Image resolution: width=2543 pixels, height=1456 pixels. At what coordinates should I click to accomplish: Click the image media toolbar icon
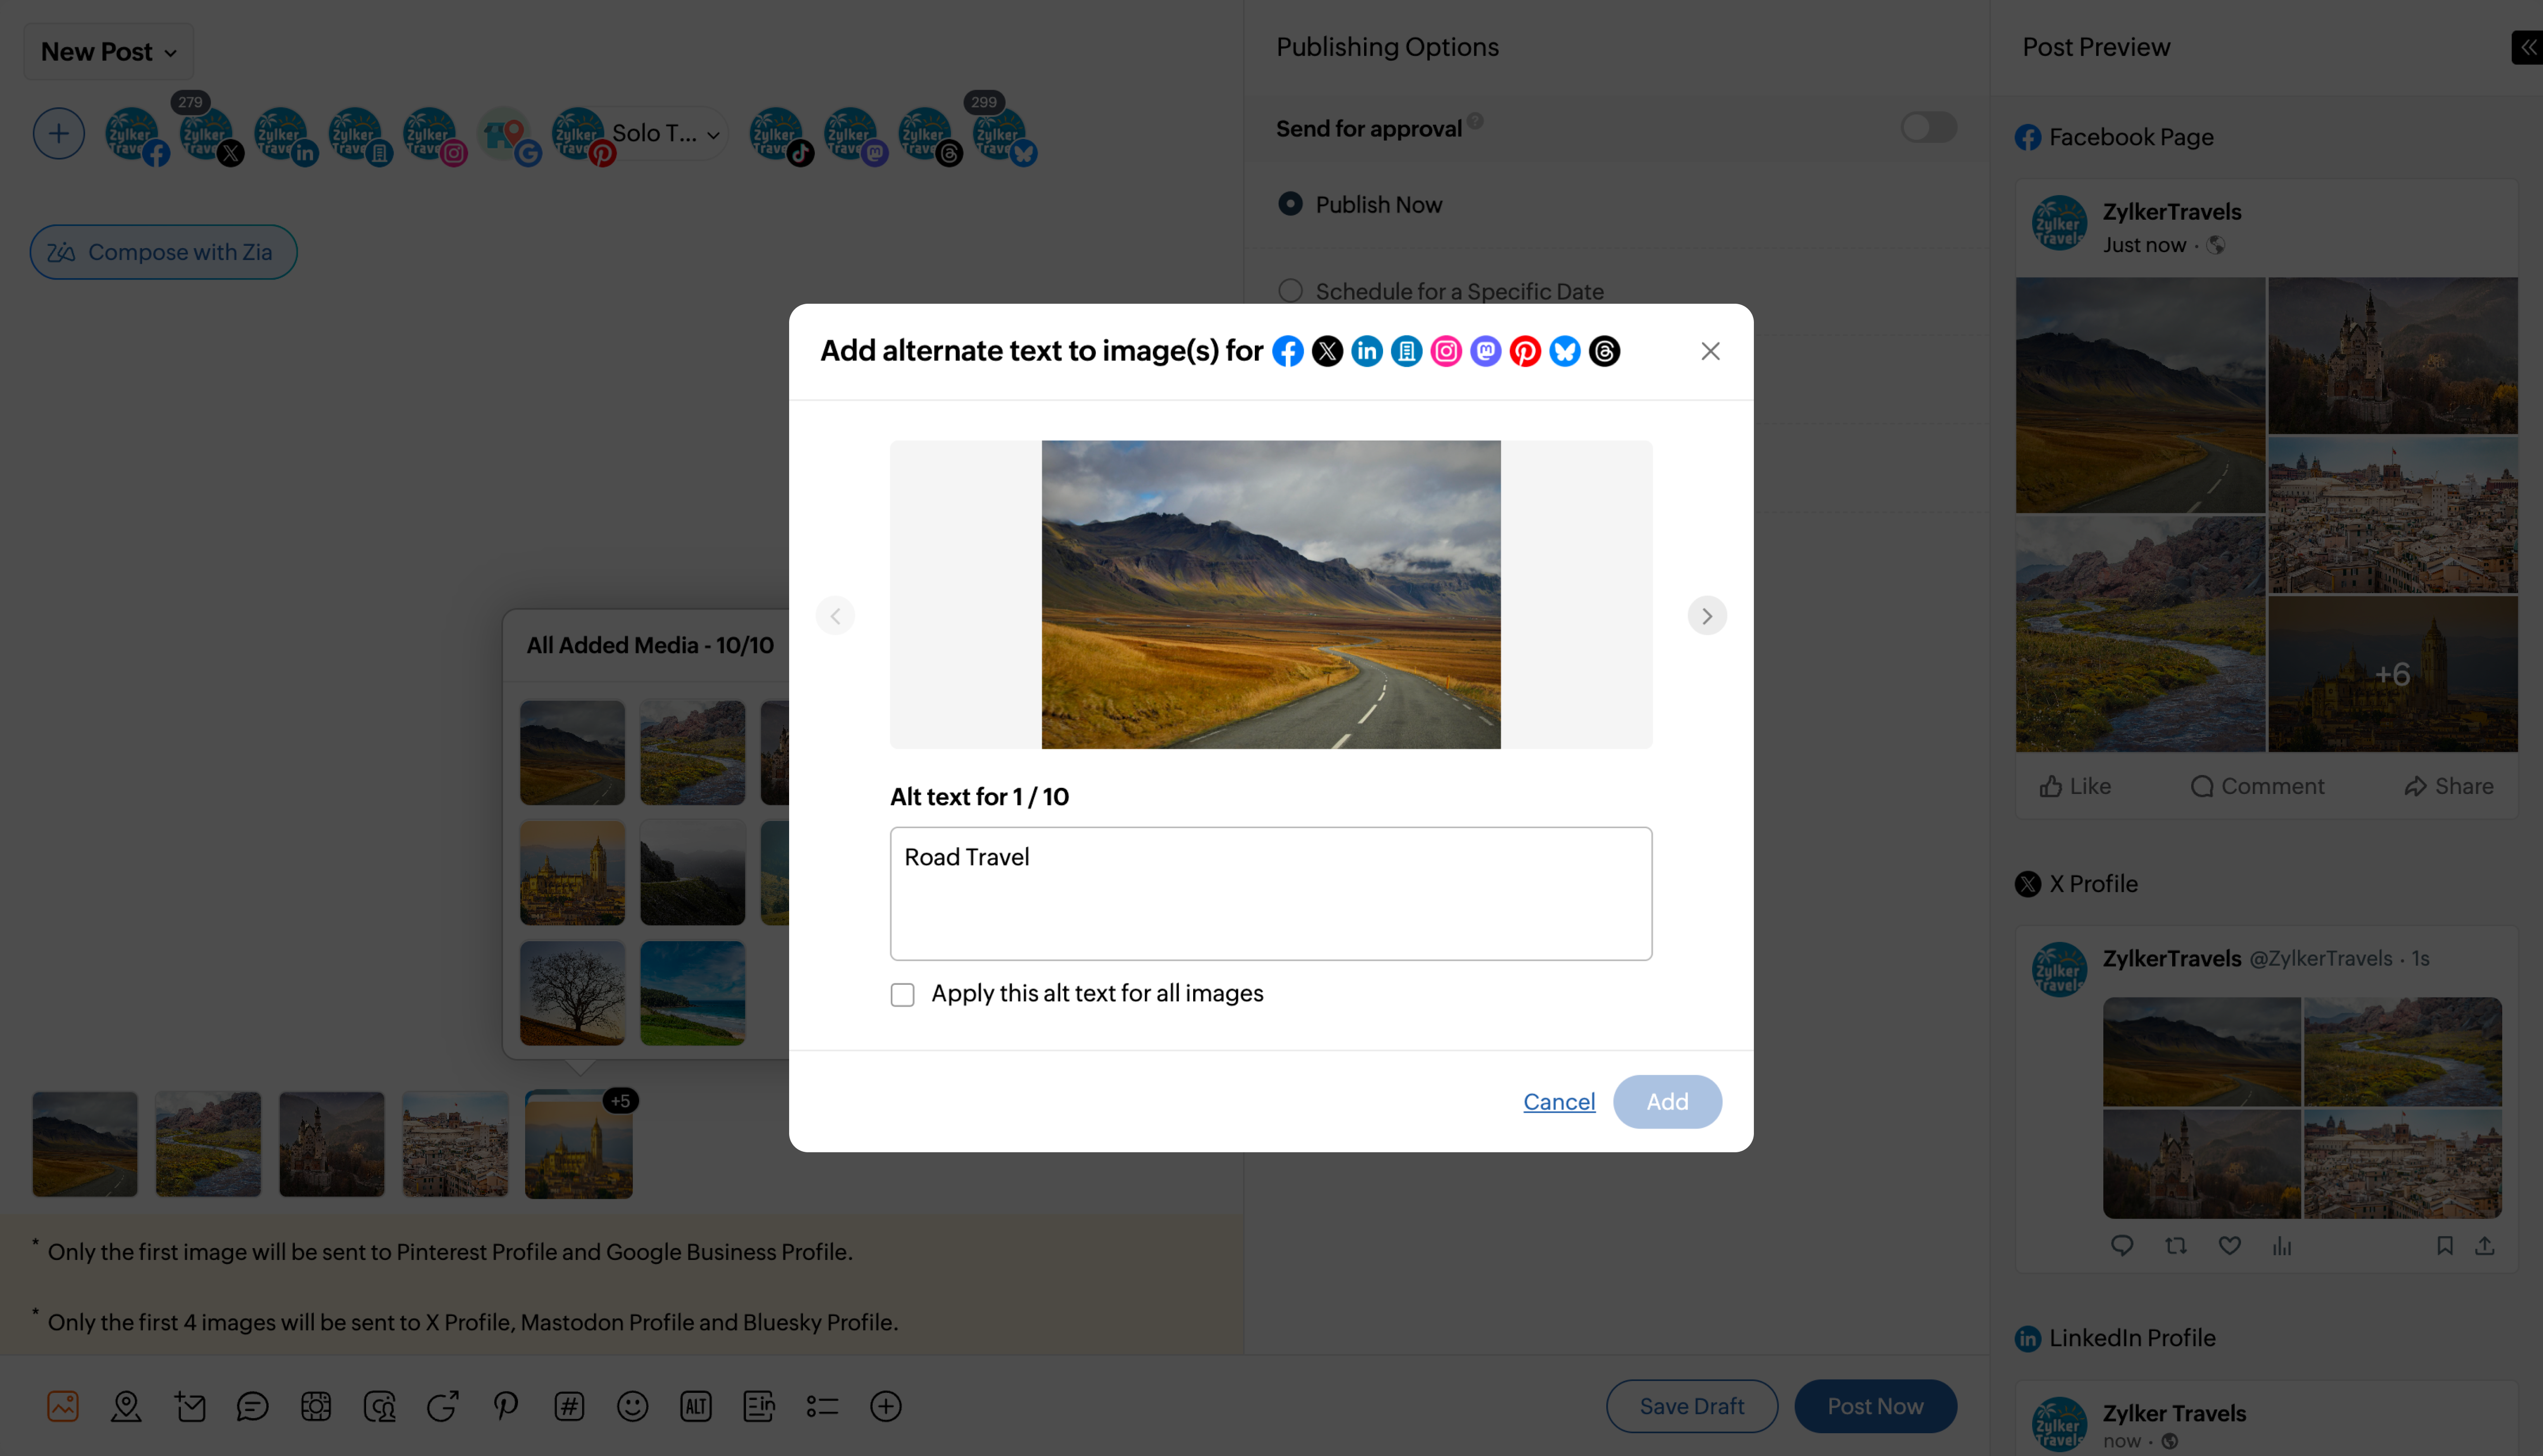coord(63,1406)
